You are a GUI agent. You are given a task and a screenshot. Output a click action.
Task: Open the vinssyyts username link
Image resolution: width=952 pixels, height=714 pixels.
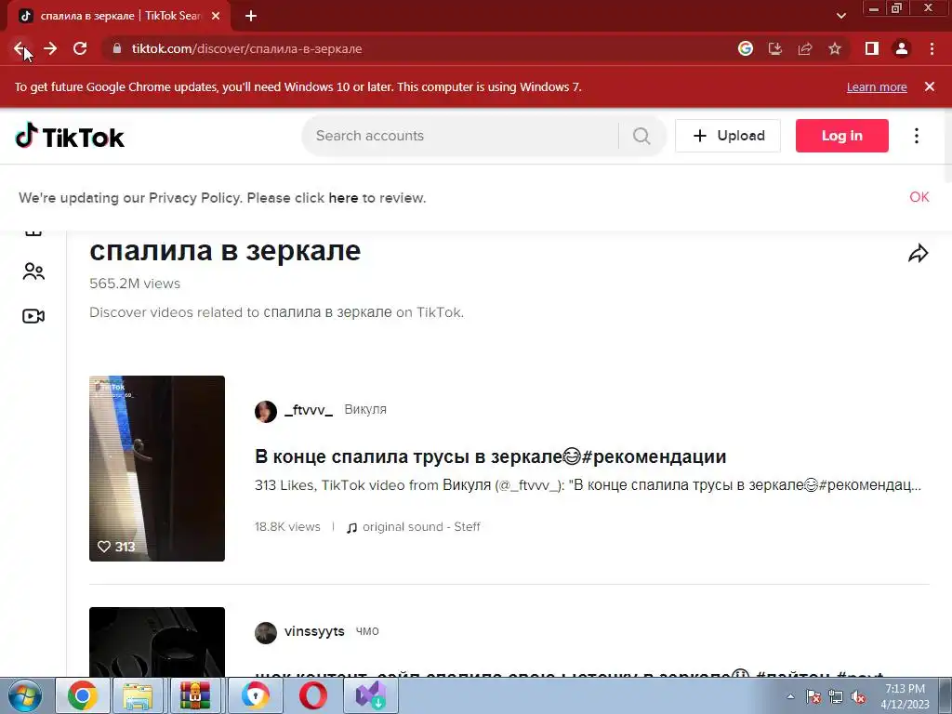point(314,631)
